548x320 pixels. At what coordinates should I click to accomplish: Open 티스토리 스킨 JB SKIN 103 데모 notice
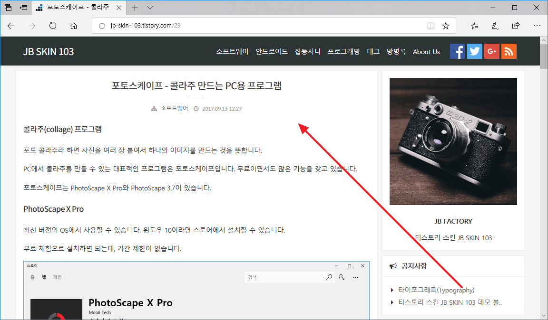point(450,302)
